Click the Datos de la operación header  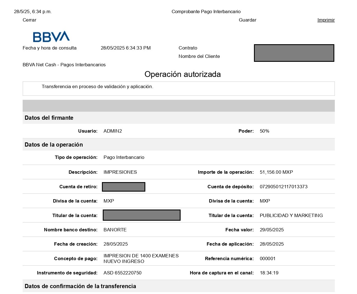tap(54, 145)
